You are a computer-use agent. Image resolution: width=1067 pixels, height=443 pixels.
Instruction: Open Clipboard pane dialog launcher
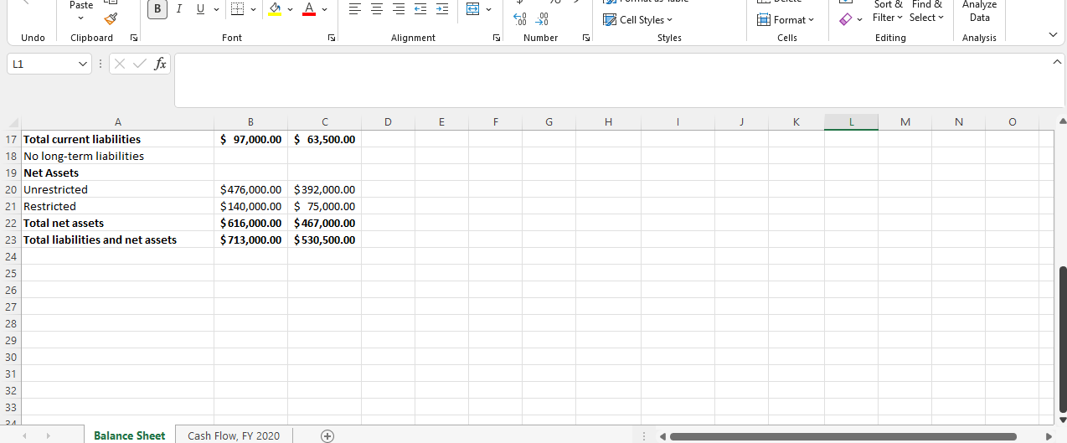pyautogui.click(x=134, y=38)
